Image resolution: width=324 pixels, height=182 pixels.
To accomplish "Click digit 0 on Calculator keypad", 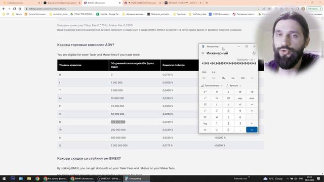I will tap(228, 130).
